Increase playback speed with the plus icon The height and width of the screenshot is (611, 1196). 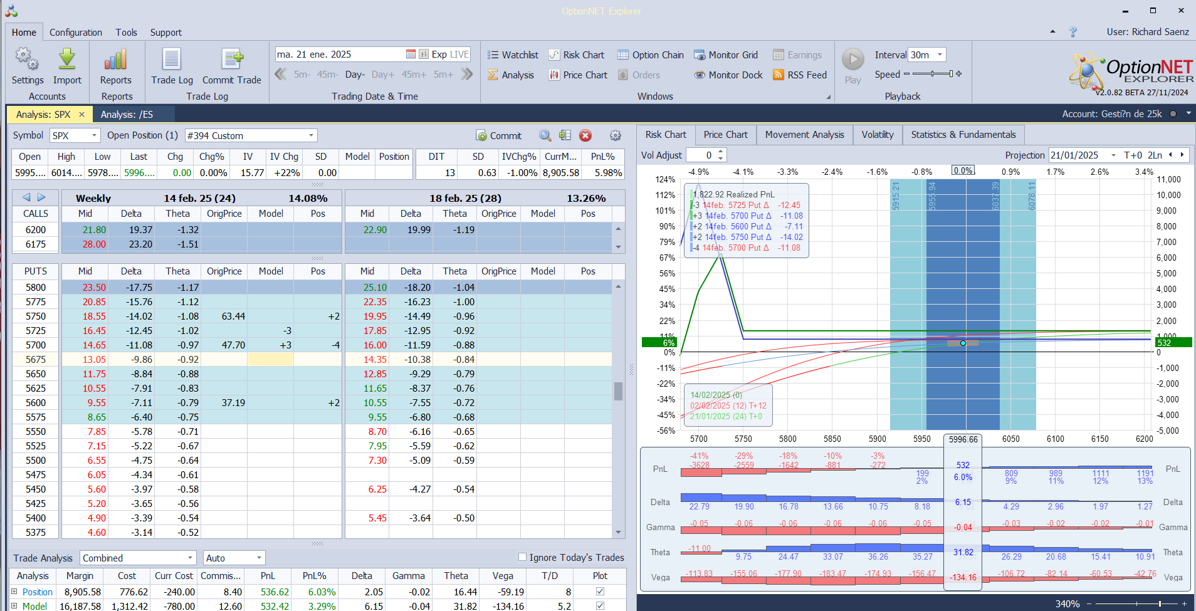click(958, 74)
